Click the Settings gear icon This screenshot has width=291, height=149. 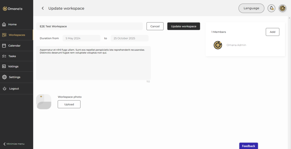coord(4,77)
